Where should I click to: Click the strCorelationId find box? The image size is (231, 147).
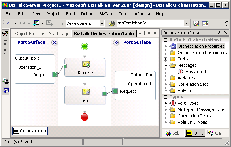[150, 23]
